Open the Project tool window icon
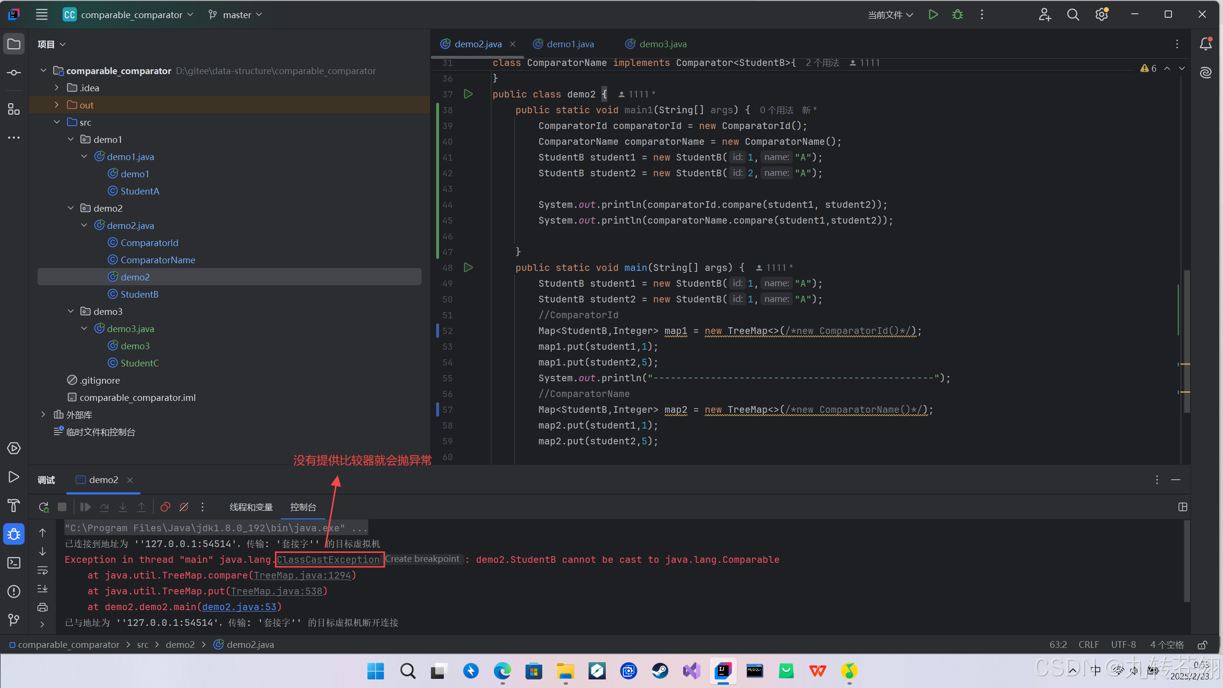 tap(14, 44)
